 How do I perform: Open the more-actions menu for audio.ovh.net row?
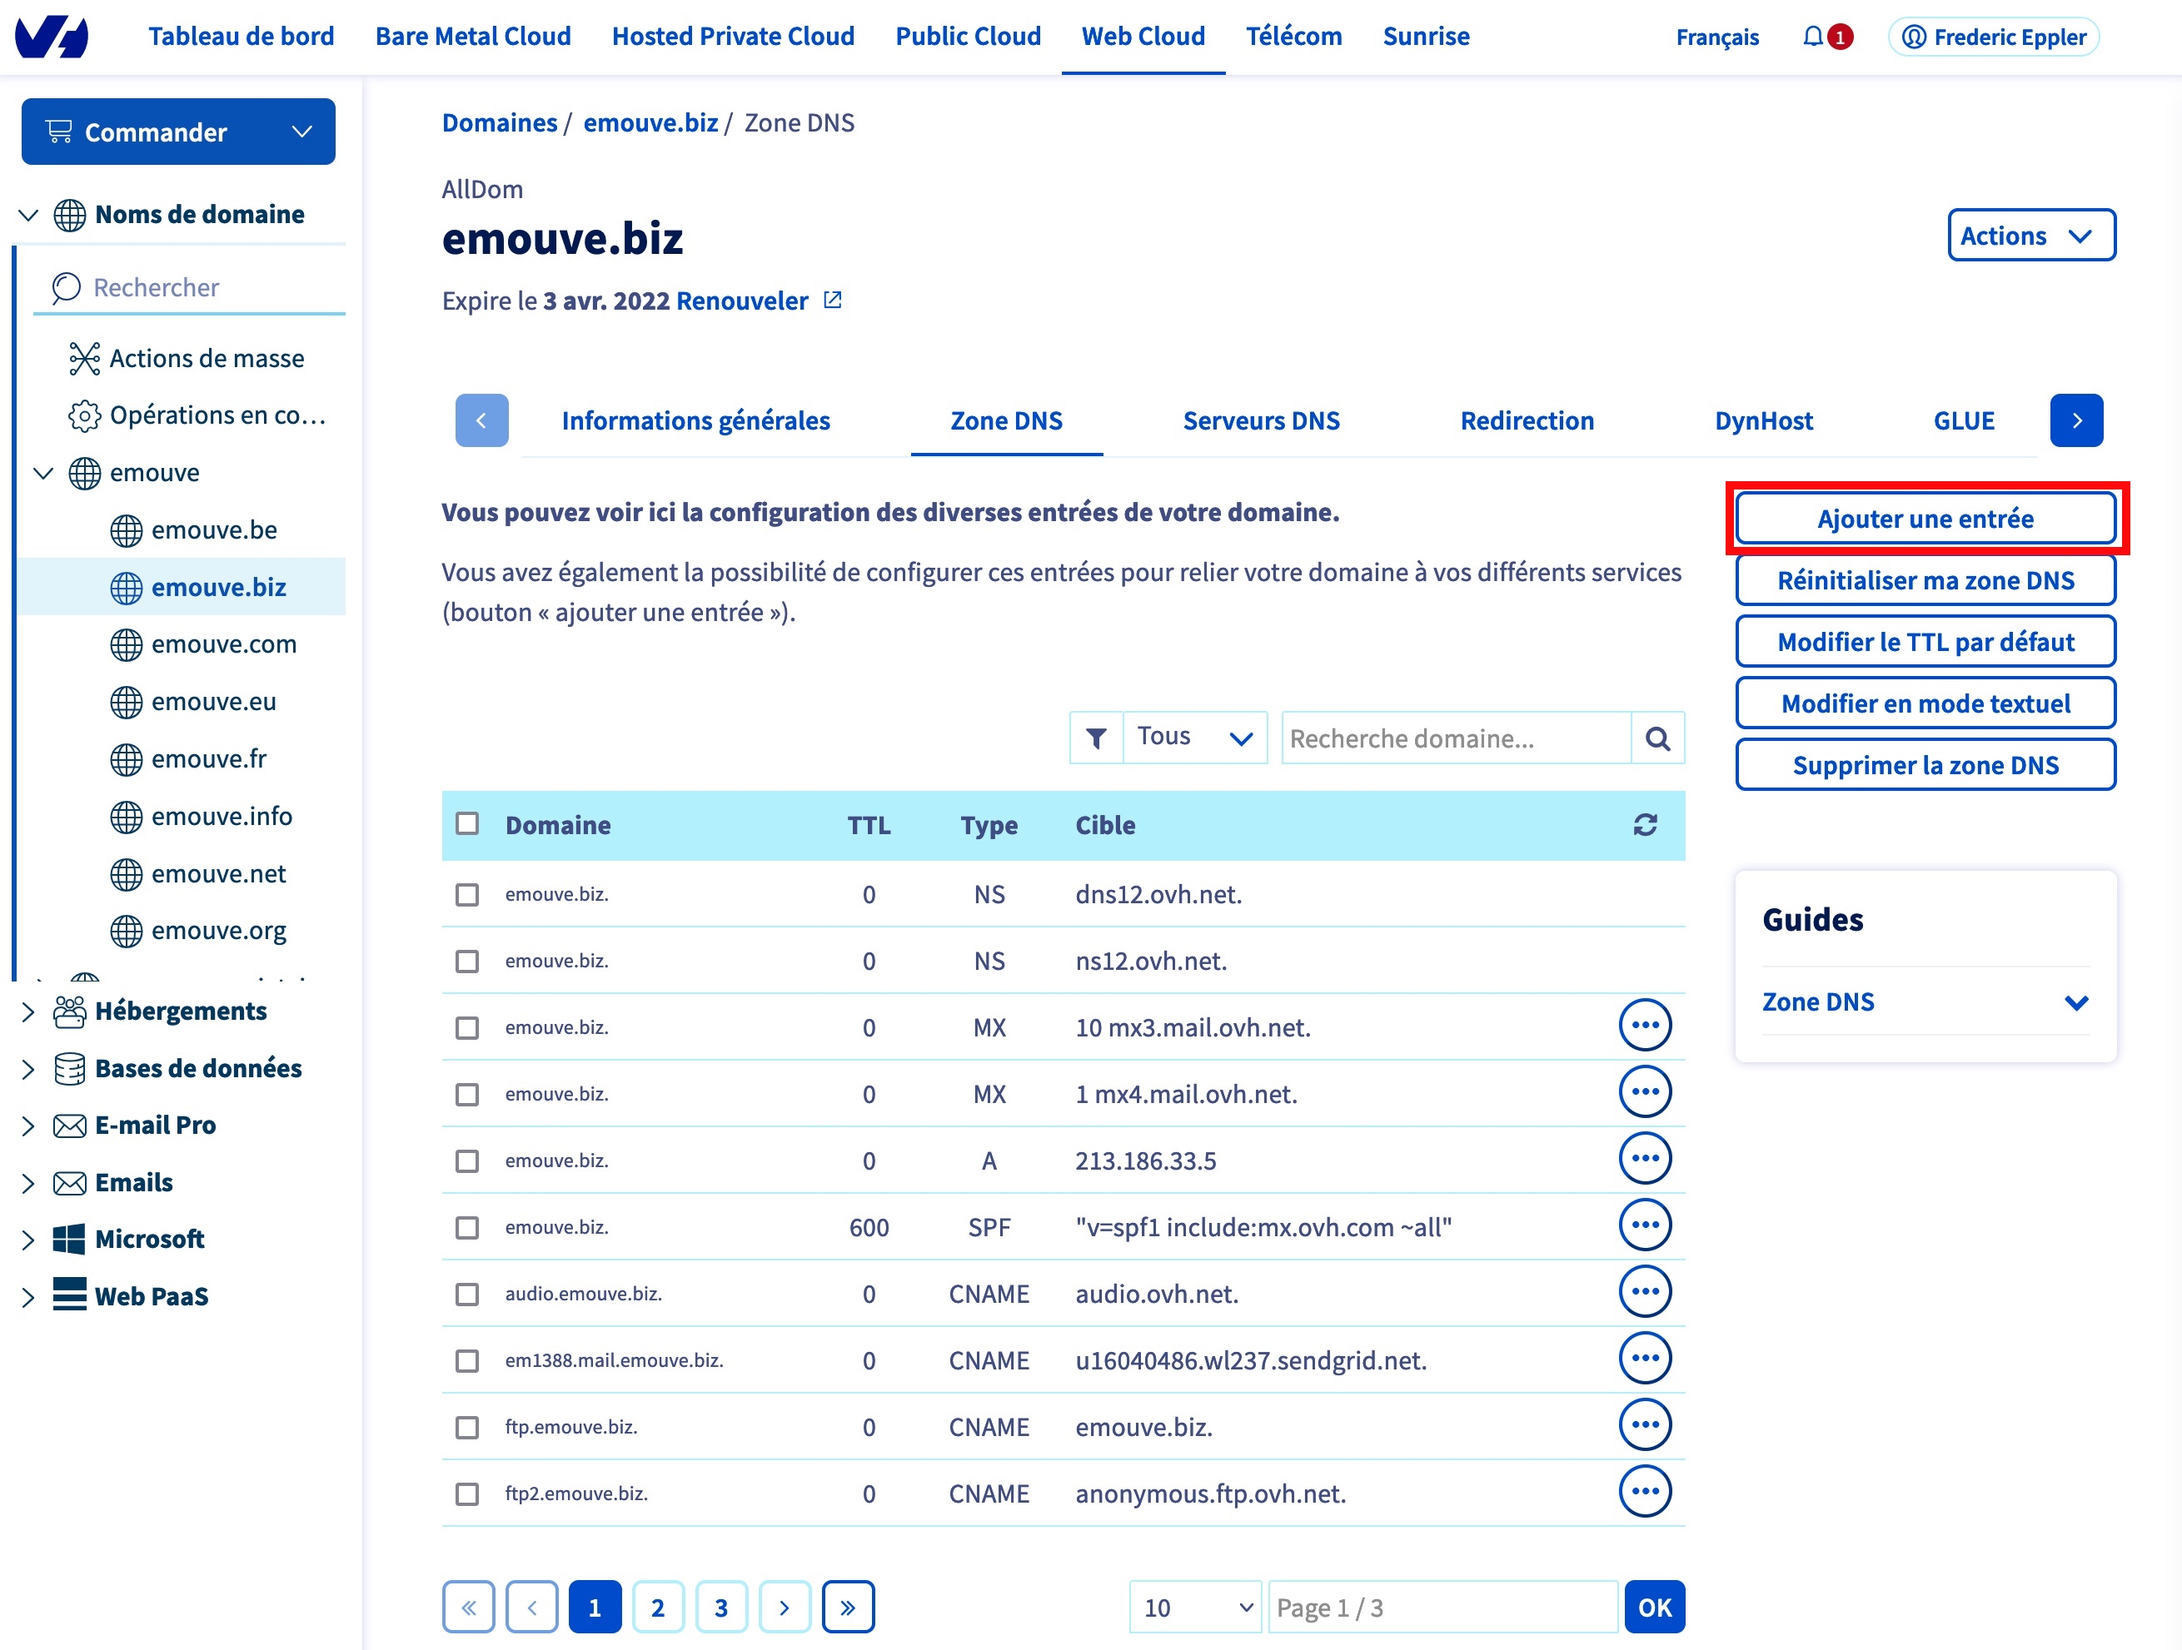(x=1644, y=1292)
